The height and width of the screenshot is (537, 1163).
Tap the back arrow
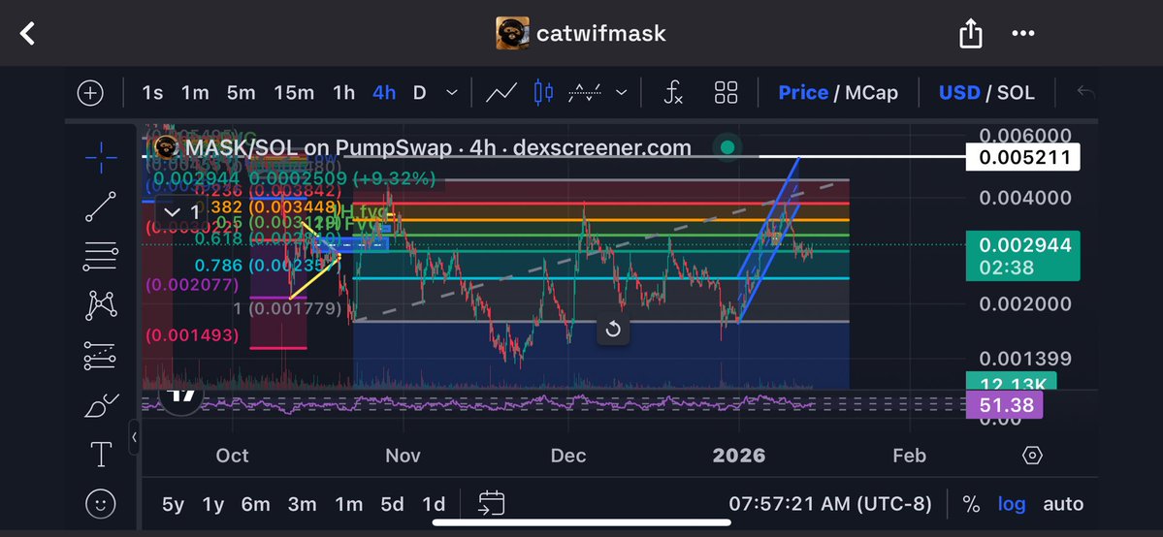click(x=27, y=33)
